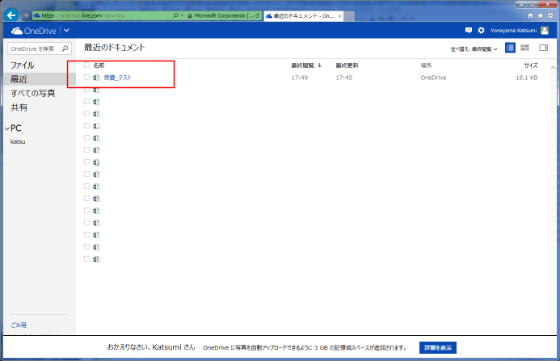This screenshot has height=361, width=560.
Task: Switch to details list view
Action: pyautogui.click(x=510, y=48)
